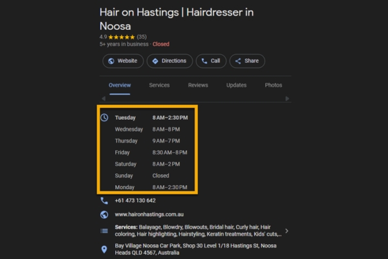Click the five-star rating
This screenshot has width=388, height=259.
(x=122, y=37)
